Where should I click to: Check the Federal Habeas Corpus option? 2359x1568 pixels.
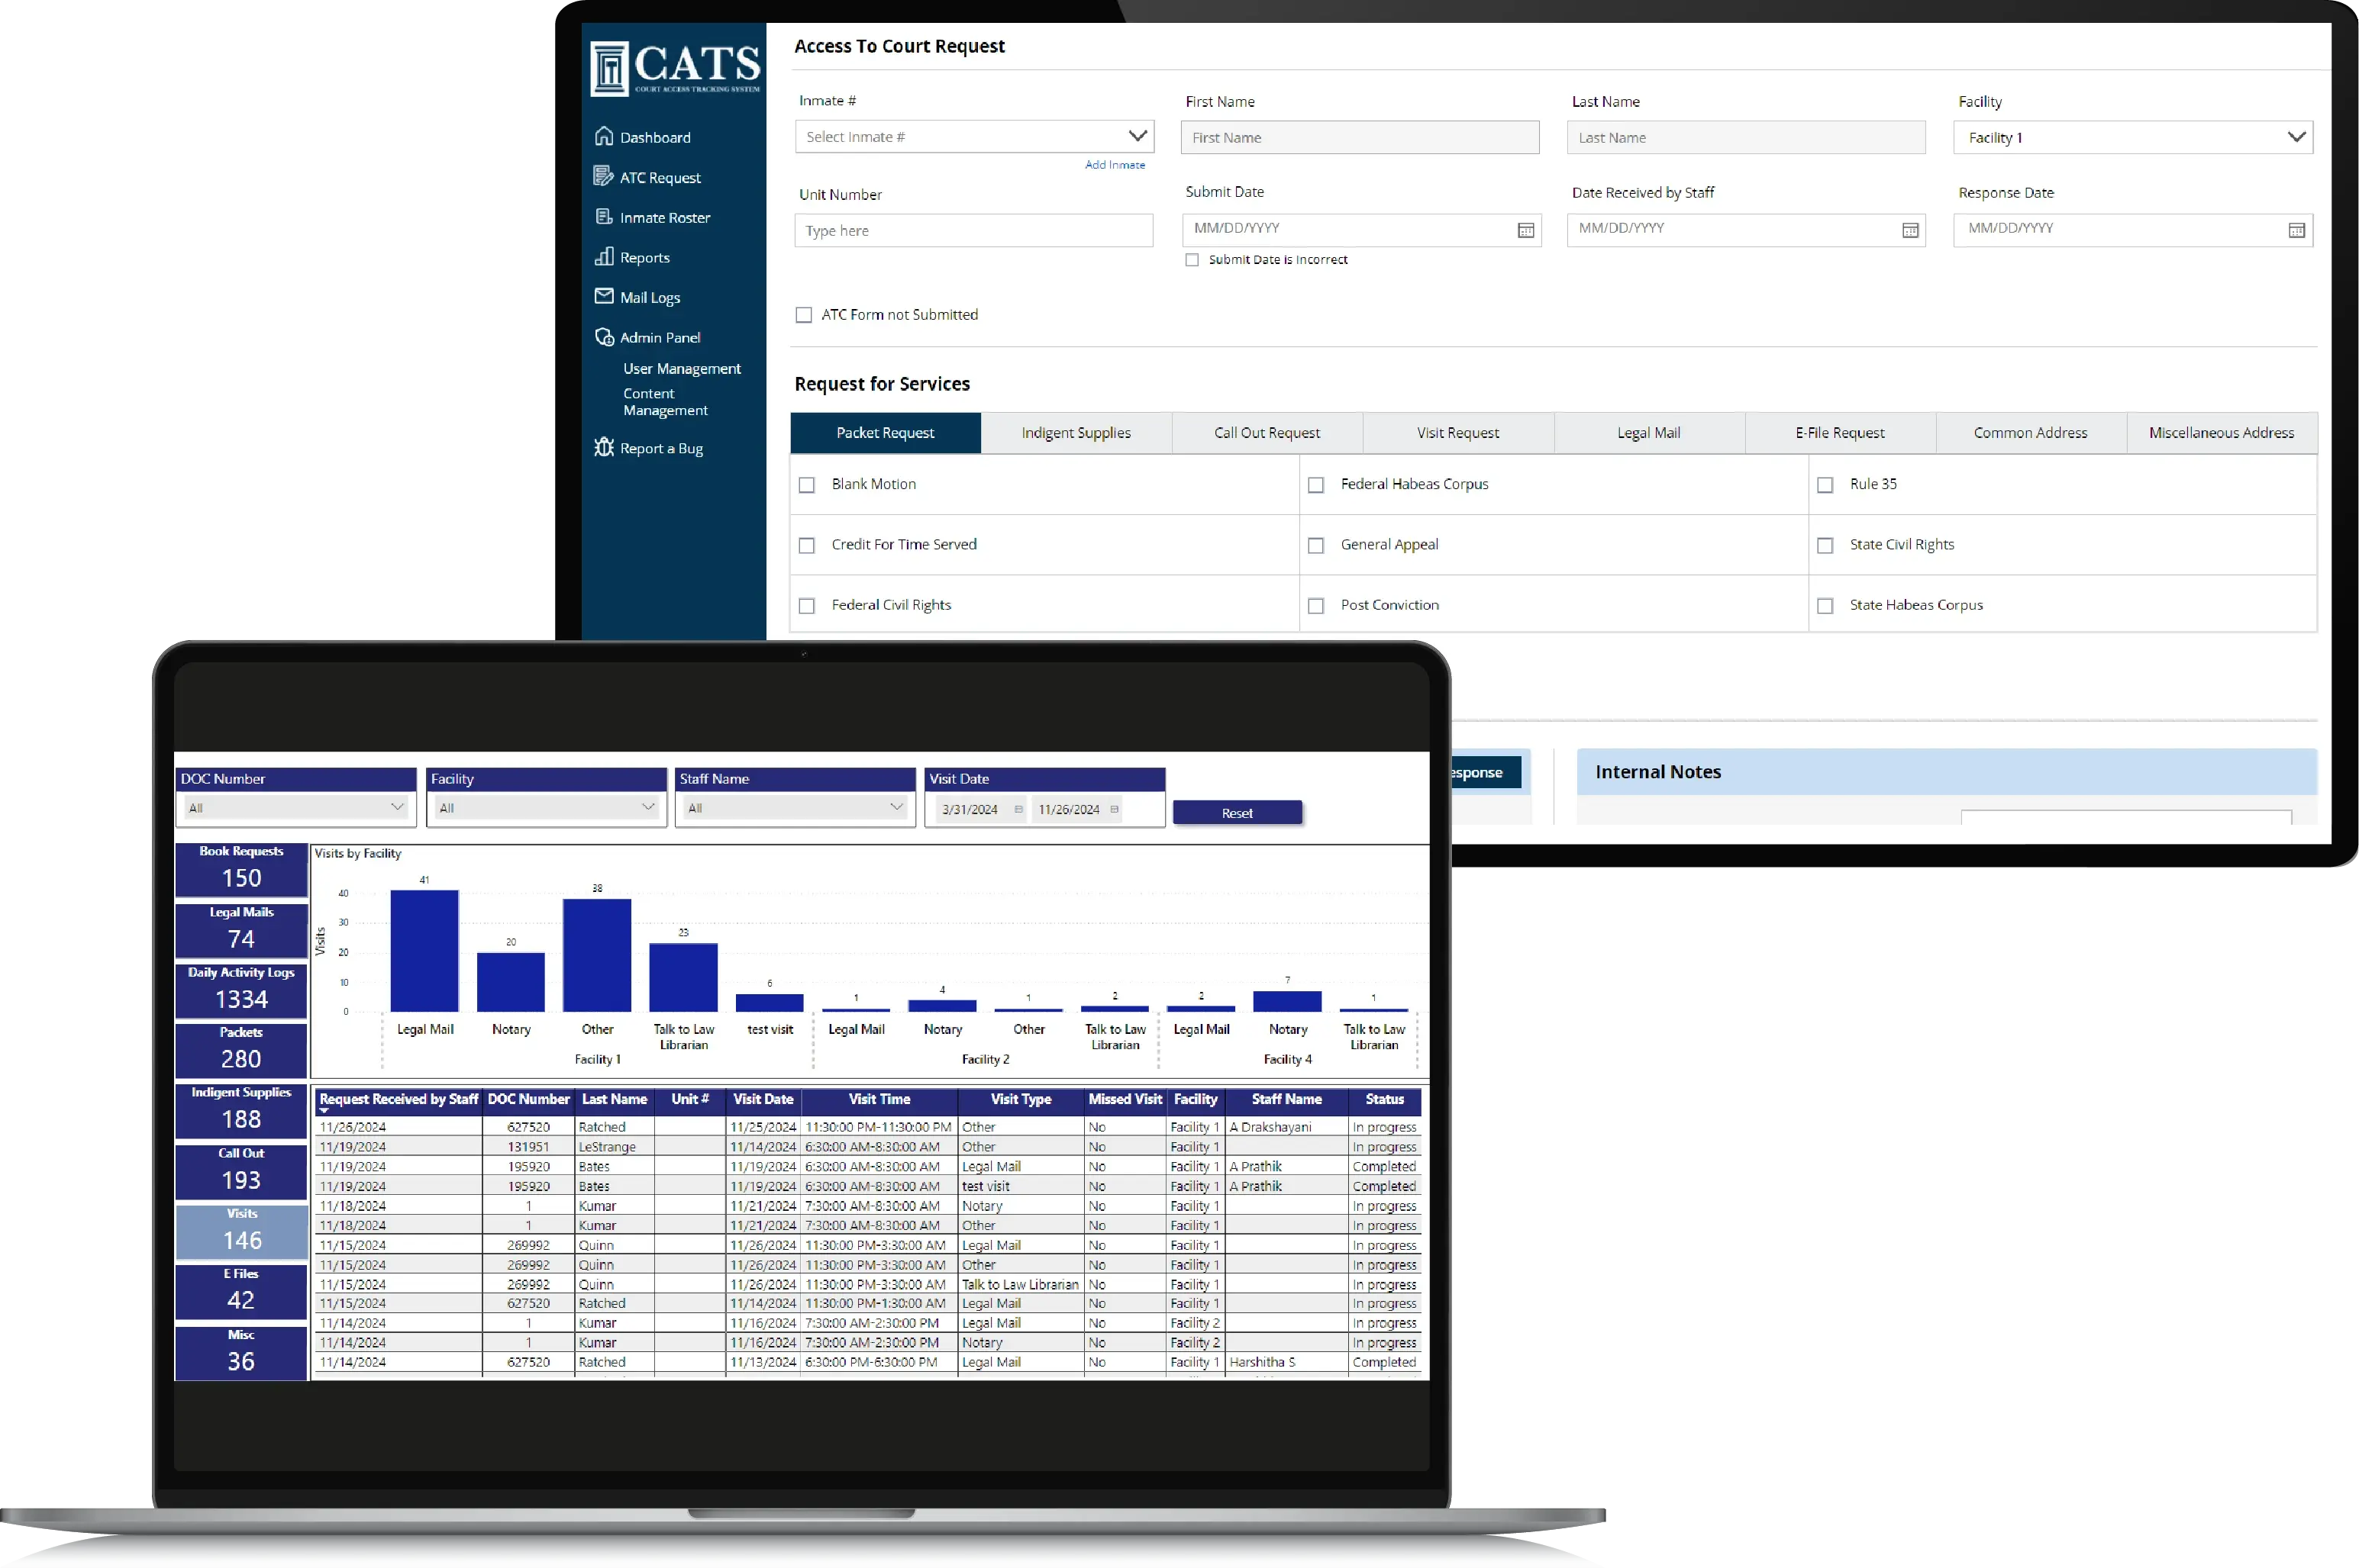[1315, 484]
